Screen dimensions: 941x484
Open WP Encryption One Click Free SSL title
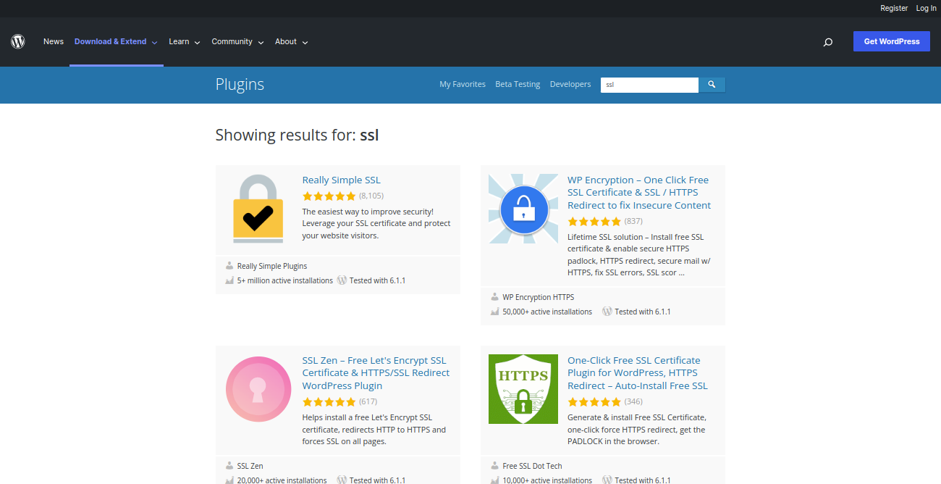coord(639,193)
